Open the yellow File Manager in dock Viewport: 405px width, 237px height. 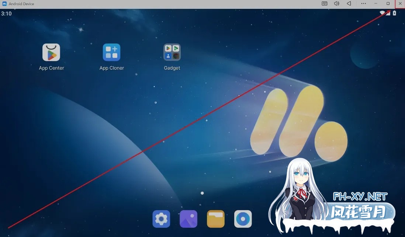pos(216,219)
